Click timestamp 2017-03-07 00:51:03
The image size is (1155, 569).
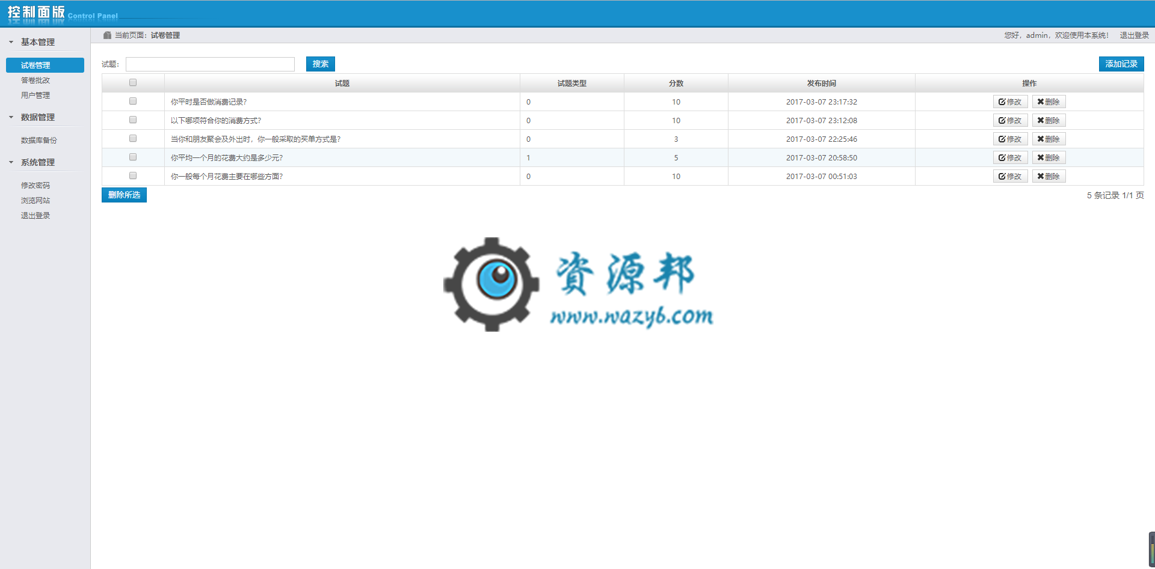[822, 177]
